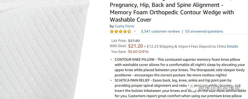Click the half-filled fifth rating star
The height and width of the screenshot is (99, 248).
129,31
